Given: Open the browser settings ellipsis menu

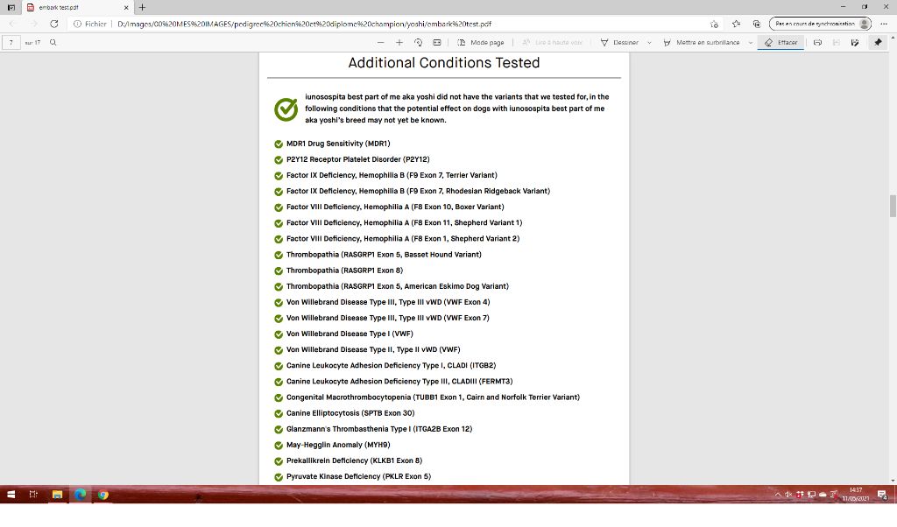Looking at the screenshot, I should 883,24.
